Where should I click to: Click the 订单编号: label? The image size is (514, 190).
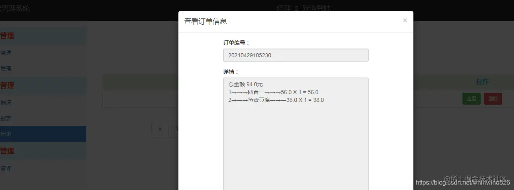point(236,43)
